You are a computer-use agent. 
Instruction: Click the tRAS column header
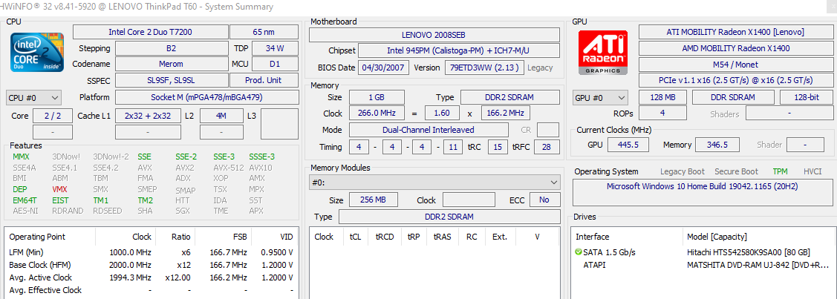pos(443,237)
